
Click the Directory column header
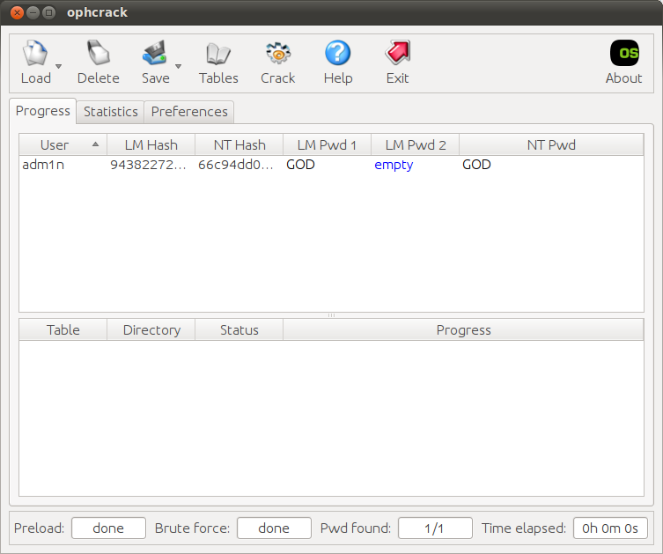[x=151, y=330]
